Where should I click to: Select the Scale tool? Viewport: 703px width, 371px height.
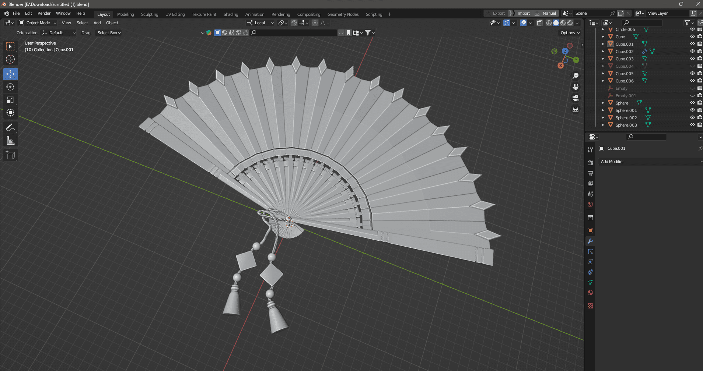pos(10,100)
